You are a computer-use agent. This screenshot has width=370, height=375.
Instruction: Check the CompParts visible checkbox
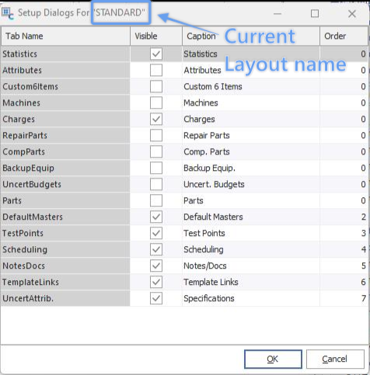(x=156, y=151)
